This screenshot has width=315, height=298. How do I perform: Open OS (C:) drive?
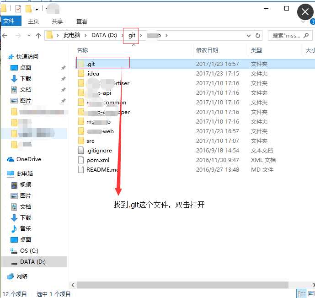(x=29, y=251)
